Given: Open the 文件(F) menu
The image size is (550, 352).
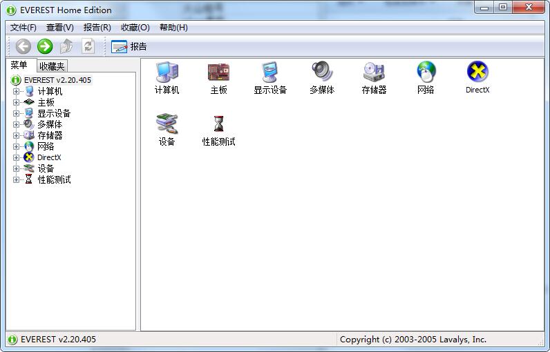Looking at the screenshot, I should click(23, 28).
